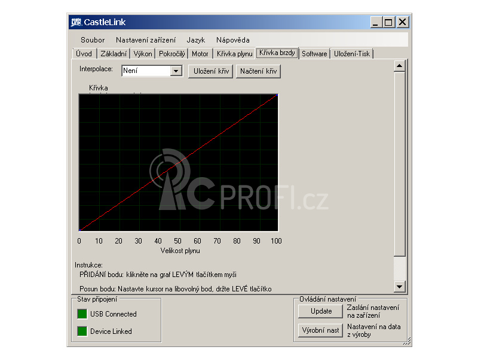Click the red curve line on the graph
478x359 pixels.
[178, 163]
